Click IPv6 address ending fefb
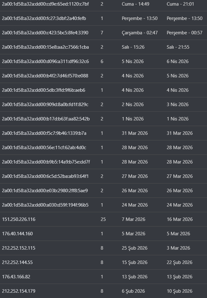Screen dimensions: 207x298 tap(44, 18)
